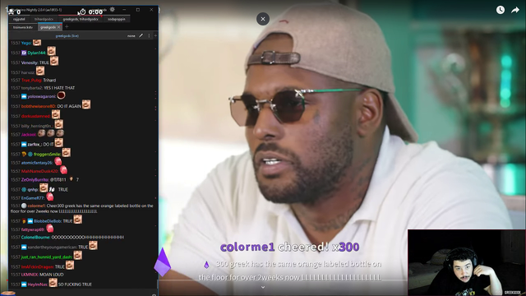Click message text "YES I HATE THAT"

coord(59,88)
